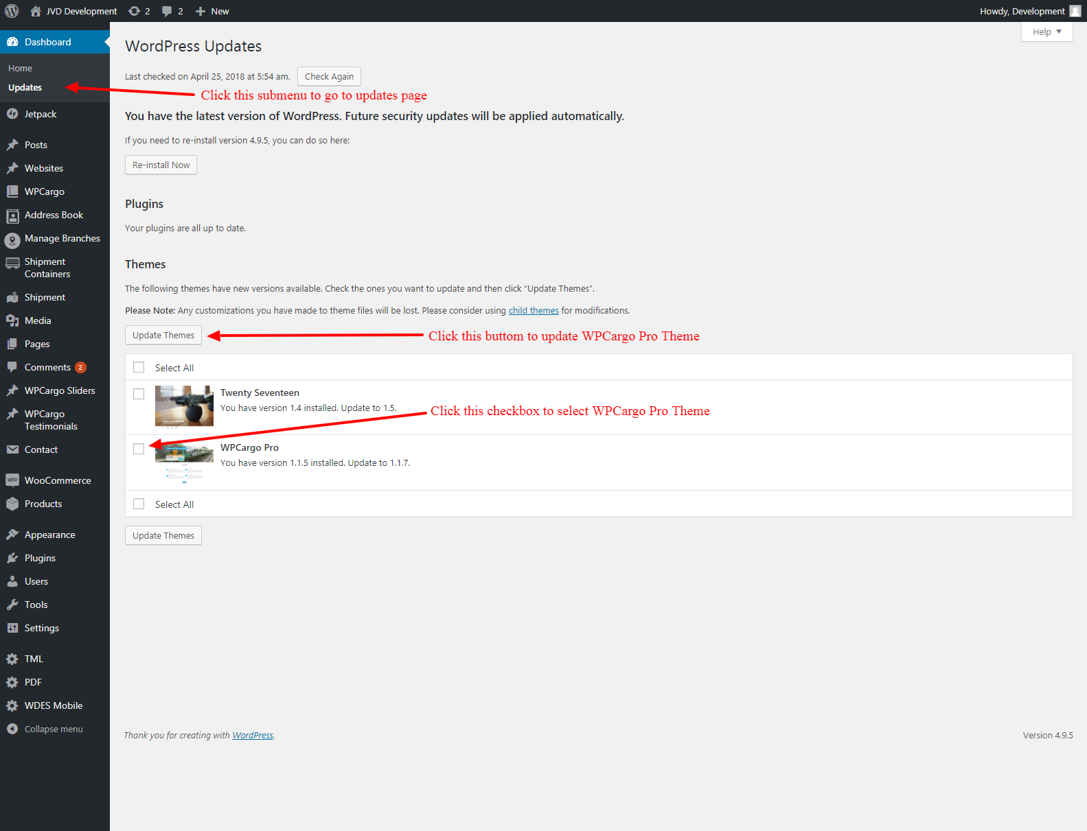1087x831 pixels.
Task: Open the user avatar icon
Action: click(x=1075, y=11)
